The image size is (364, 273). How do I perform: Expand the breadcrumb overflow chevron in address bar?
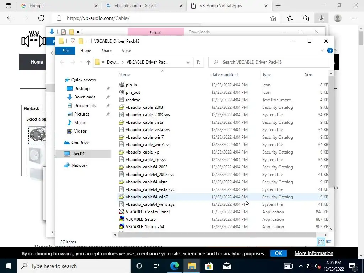(103, 62)
